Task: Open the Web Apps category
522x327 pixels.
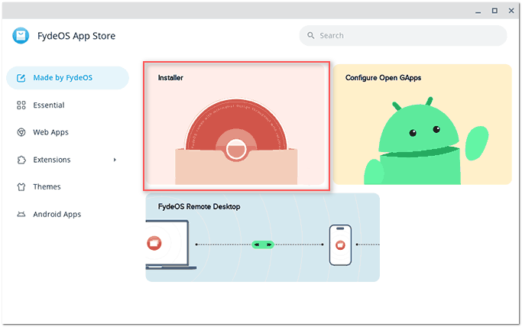Action: coord(67,132)
